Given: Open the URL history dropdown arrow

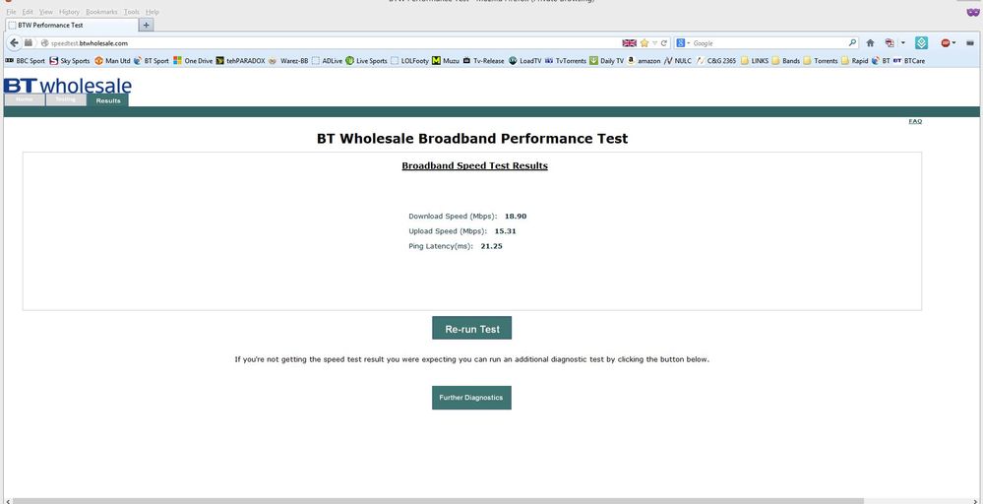Looking at the screenshot, I should pos(654,43).
